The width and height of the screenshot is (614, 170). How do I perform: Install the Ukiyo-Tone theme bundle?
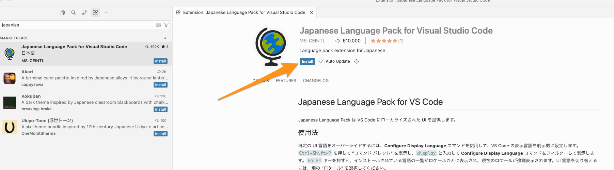tap(160, 134)
